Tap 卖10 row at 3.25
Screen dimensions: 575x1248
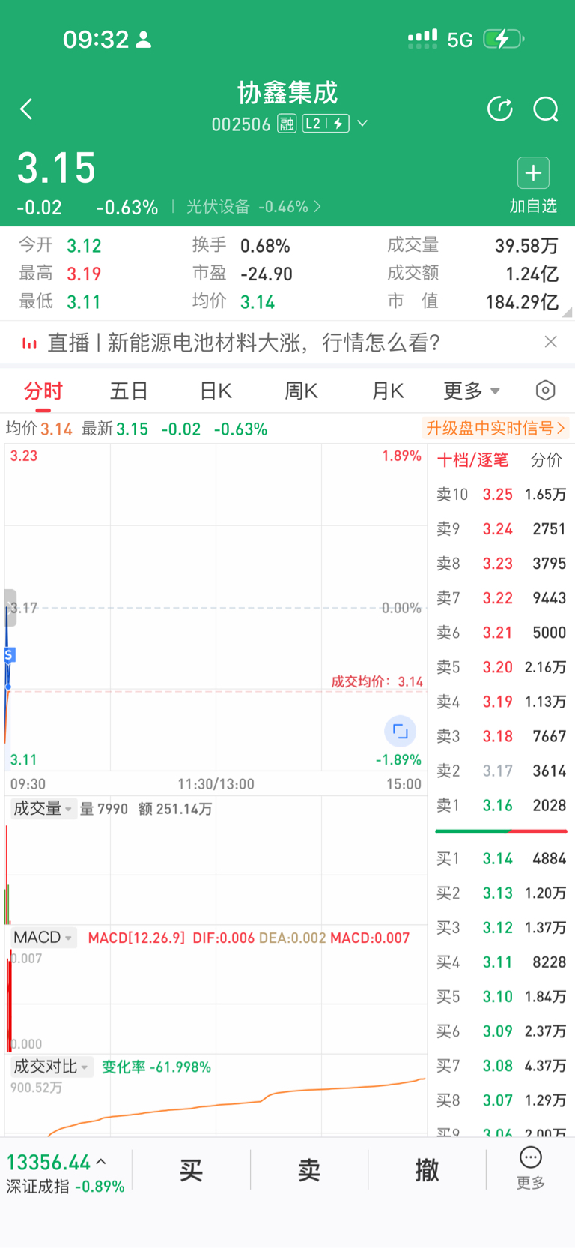pos(501,495)
